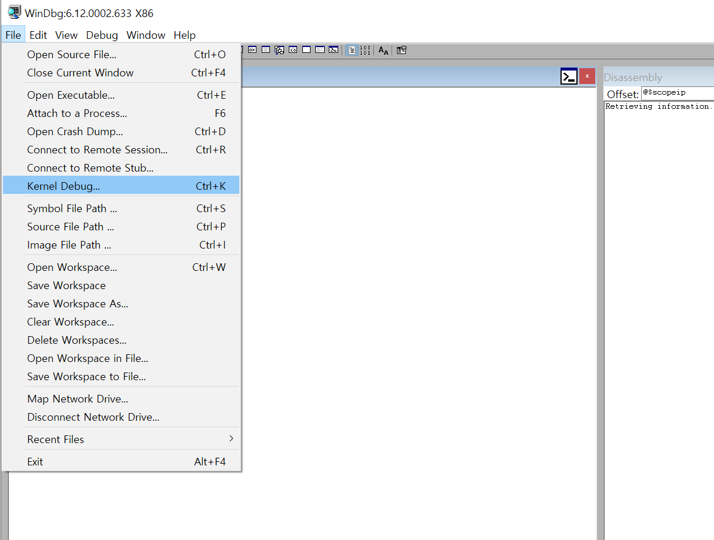The width and height of the screenshot is (714, 540).
Task: Choose Save Workspace to File...
Action: (121, 377)
